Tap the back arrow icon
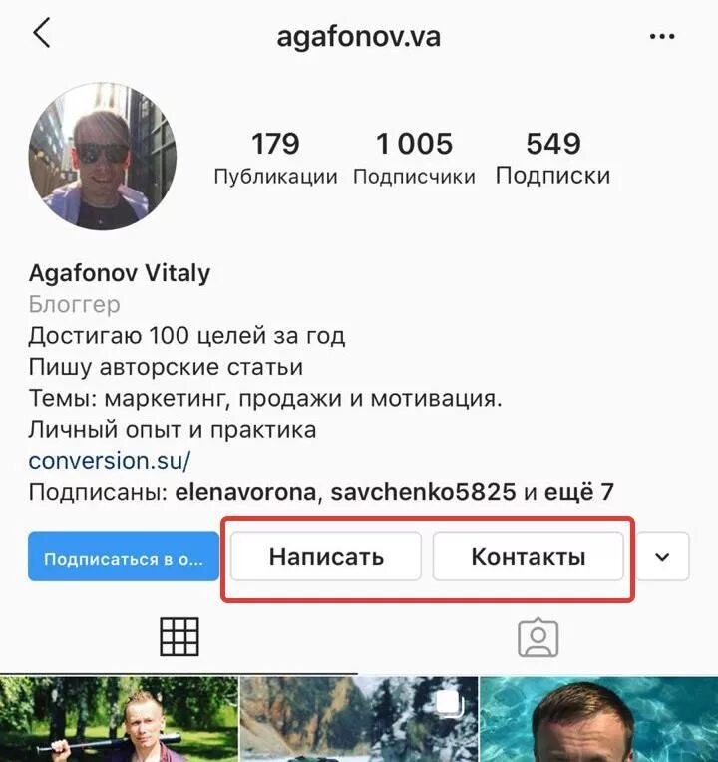Viewport: 718px width, 762px height. coord(42,33)
